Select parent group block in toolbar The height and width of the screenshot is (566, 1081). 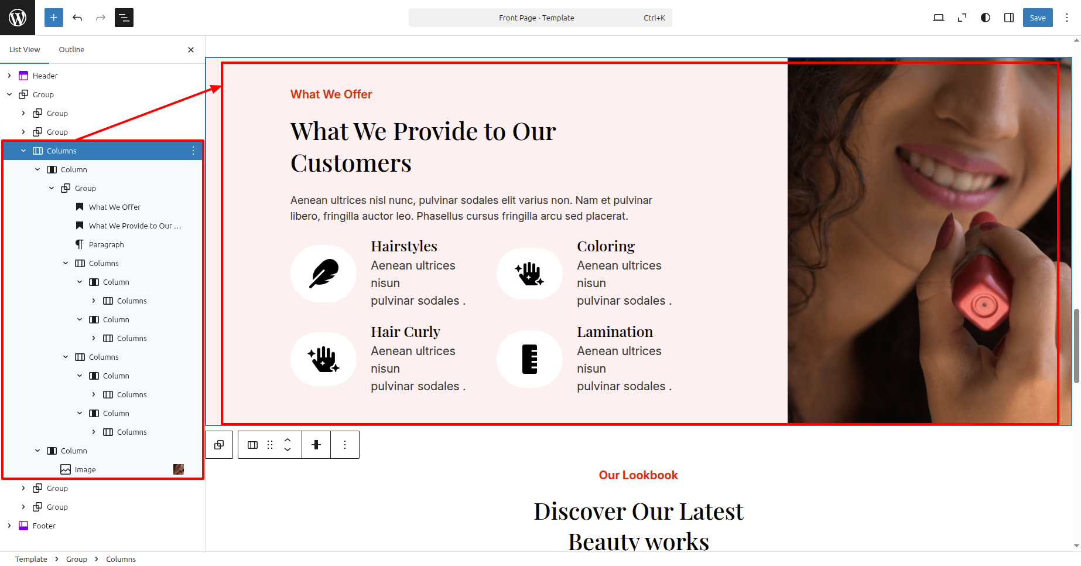[219, 445]
